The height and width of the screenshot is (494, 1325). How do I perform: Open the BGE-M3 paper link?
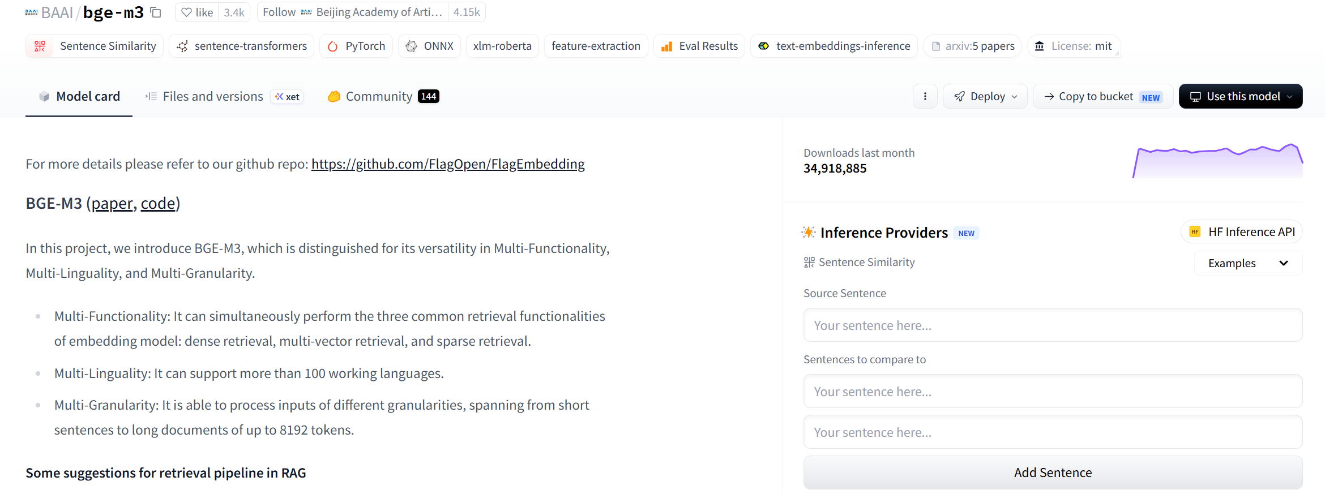[x=112, y=204]
